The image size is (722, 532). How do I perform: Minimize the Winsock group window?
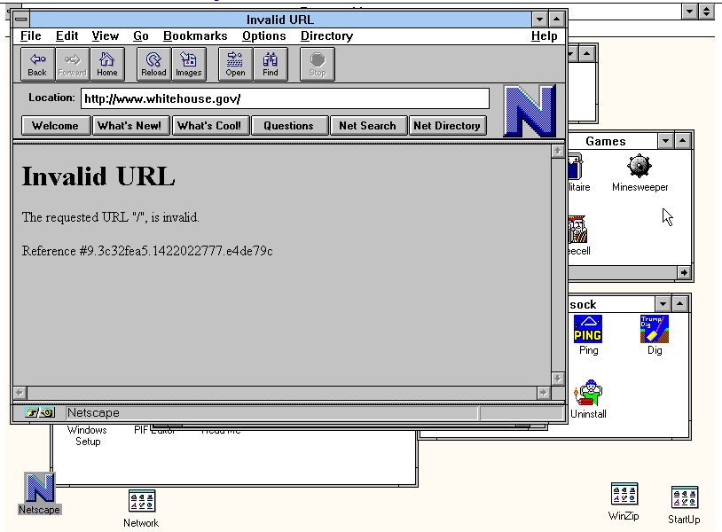(663, 304)
